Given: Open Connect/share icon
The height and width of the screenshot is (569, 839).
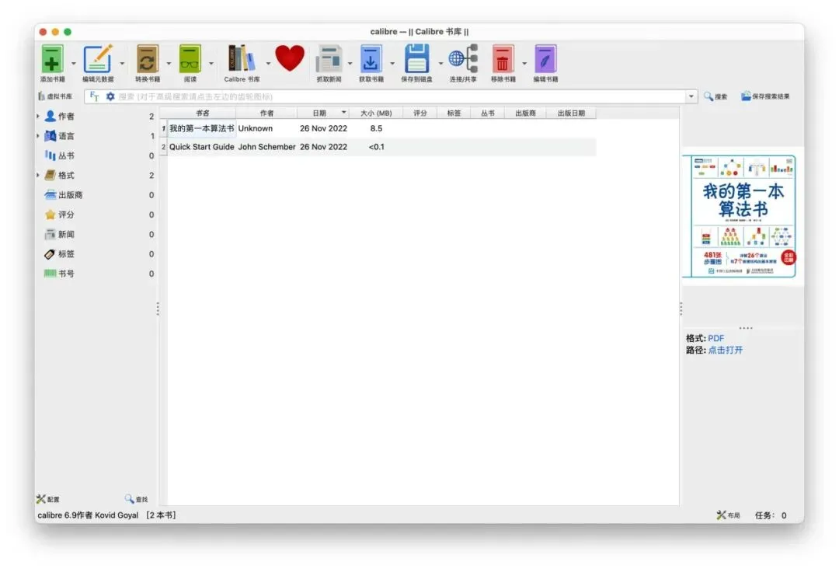Looking at the screenshot, I should pyautogui.click(x=463, y=59).
